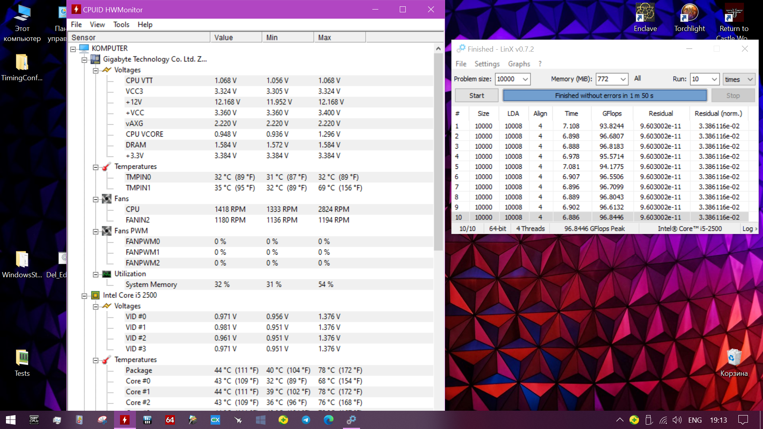Click the All memory link
The image size is (763, 429).
click(637, 79)
